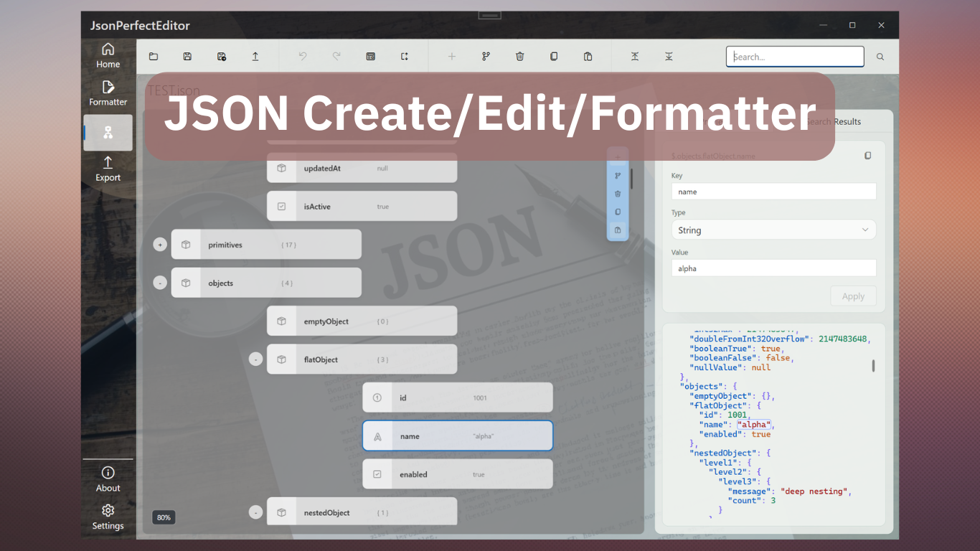The image size is (980, 551).
Task: Open the Export page in sidebar
Action: coord(108,169)
